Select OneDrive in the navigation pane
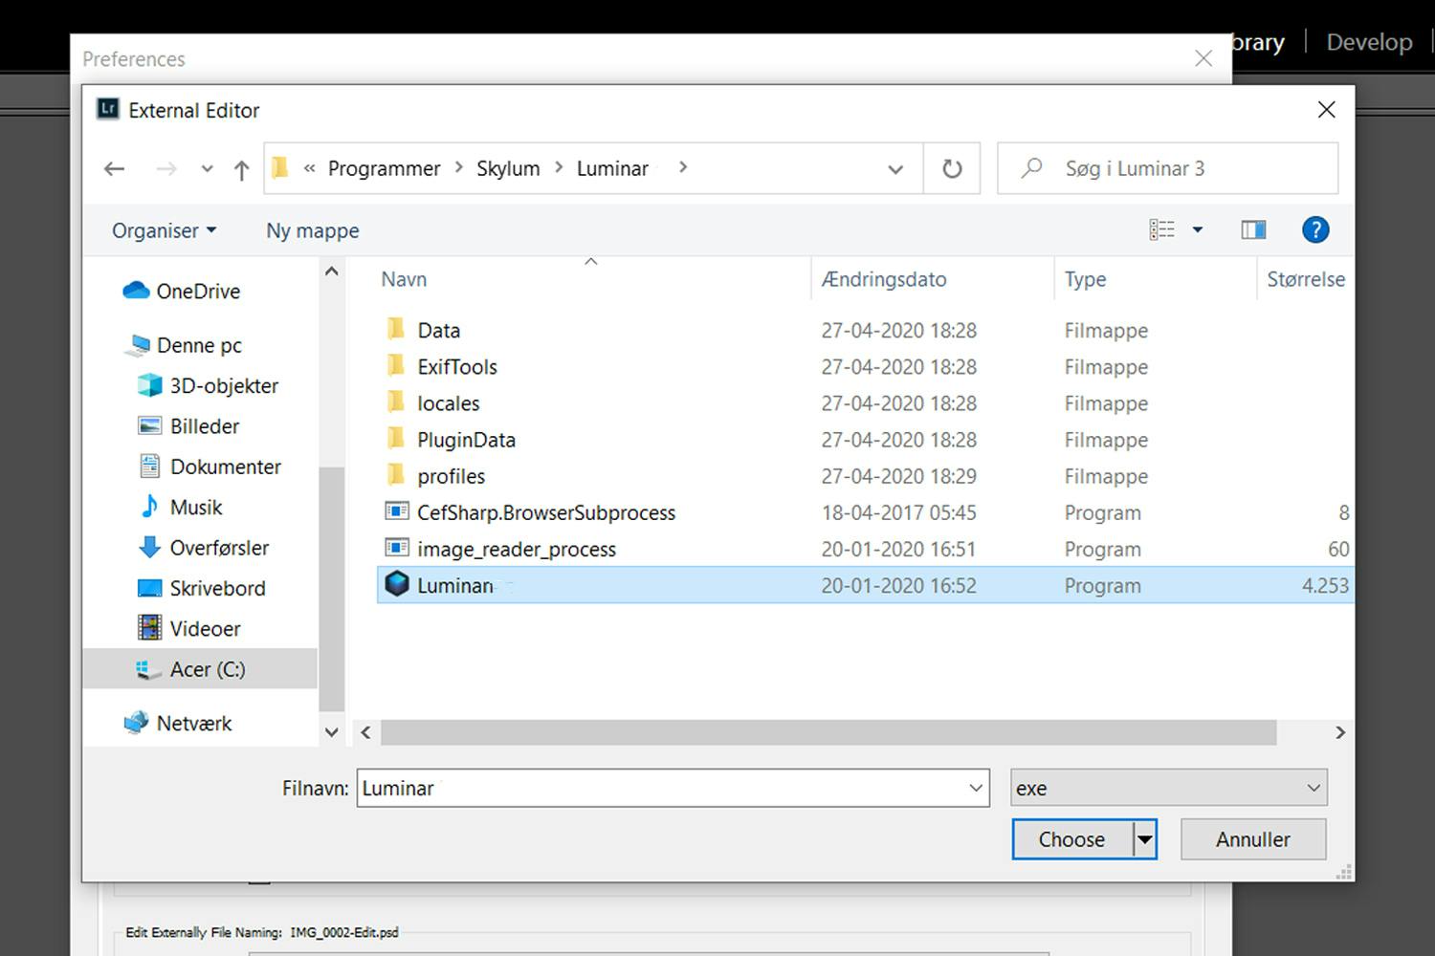1435x956 pixels. (x=182, y=291)
